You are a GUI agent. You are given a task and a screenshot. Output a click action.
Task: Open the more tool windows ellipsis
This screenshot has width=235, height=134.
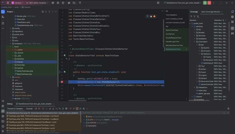click(3, 28)
